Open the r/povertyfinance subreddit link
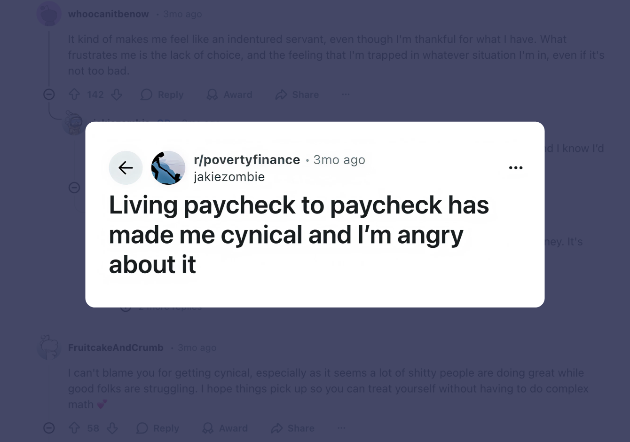The width and height of the screenshot is (630, 442). 247,160
